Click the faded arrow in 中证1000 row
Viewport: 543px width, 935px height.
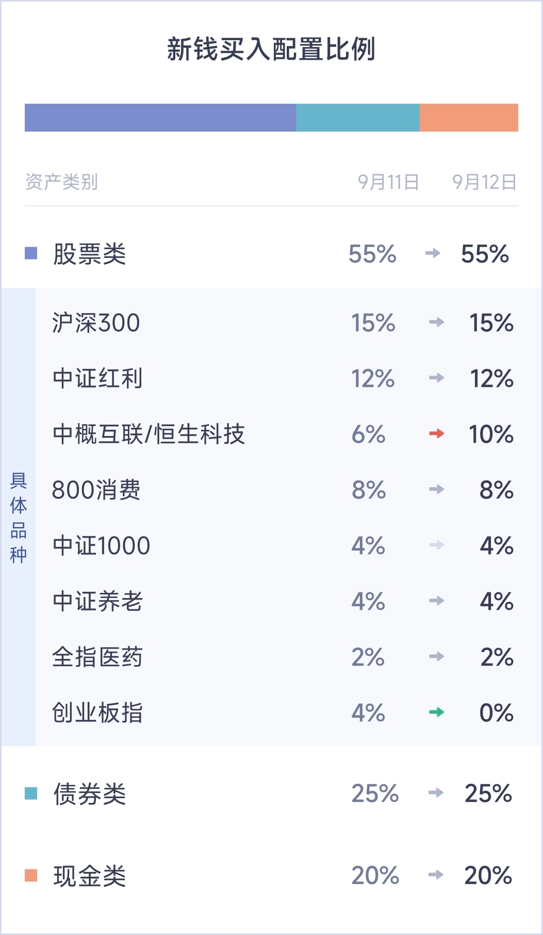436,545
